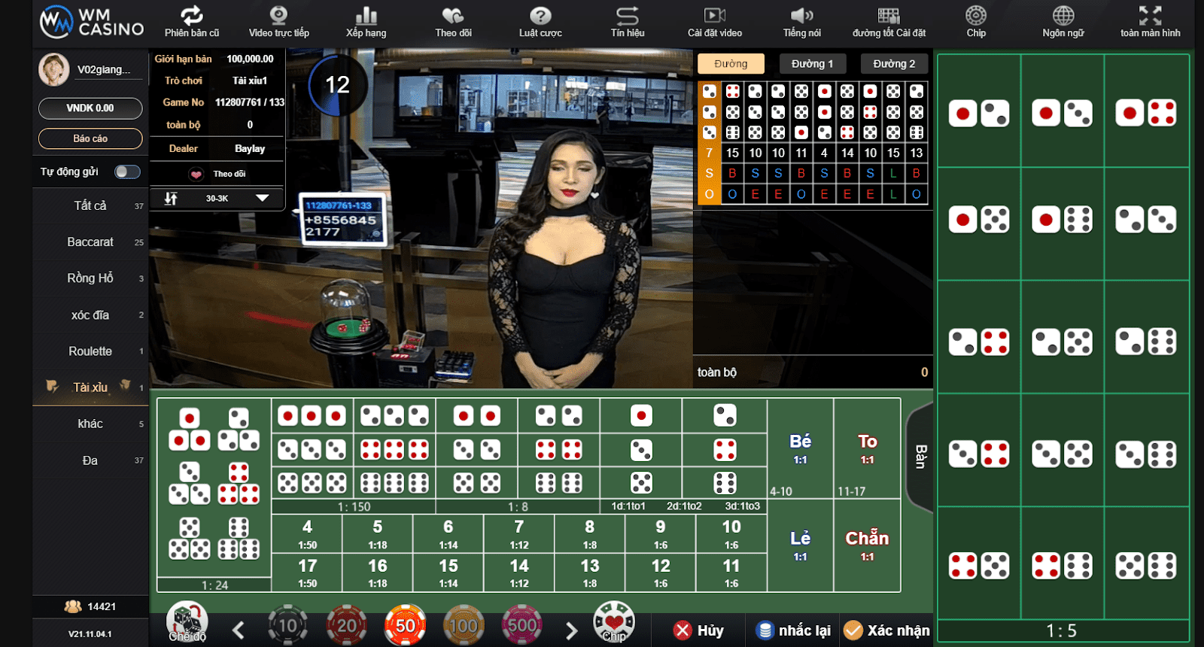Bet on total 10 at 1:6
The image size is (1204, 647).
[x=731, y=533]
